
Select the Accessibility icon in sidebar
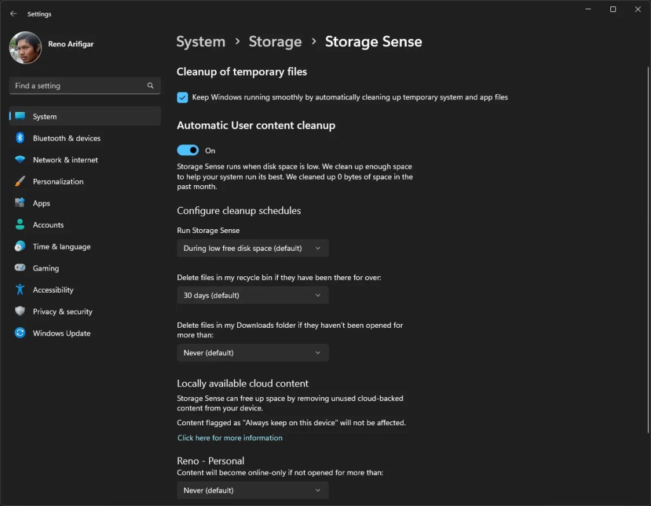[x=20, y=290]
